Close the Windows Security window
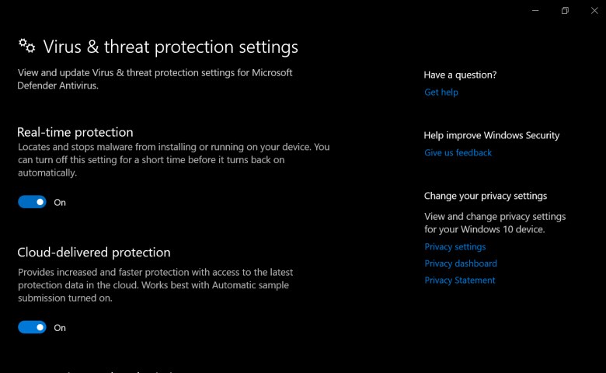Image resolution: width=606 pixels, height=373 pixels. (594, 10)
